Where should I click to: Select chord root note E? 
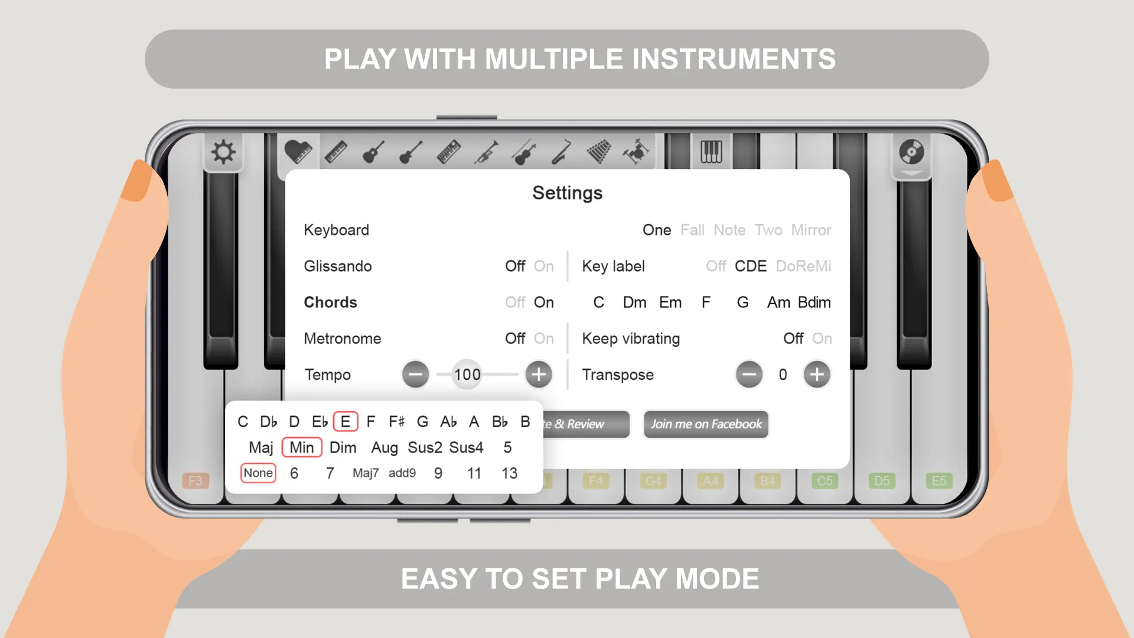coord(345,421)
